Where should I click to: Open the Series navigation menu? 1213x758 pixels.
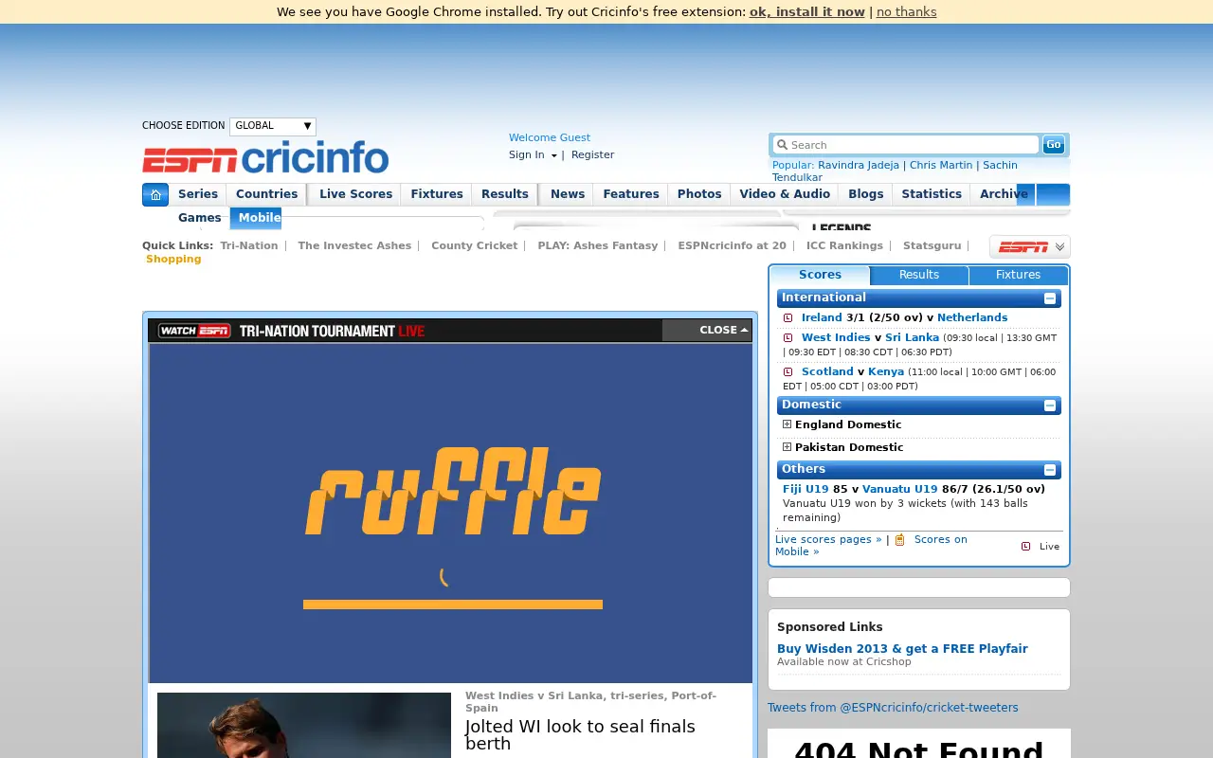(198, 194)
